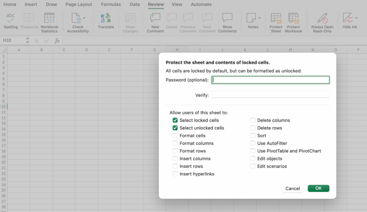367x212 pixels.
Task: Click the fx insert function icon
Action: pyautogui.click(x=57, y=41)
